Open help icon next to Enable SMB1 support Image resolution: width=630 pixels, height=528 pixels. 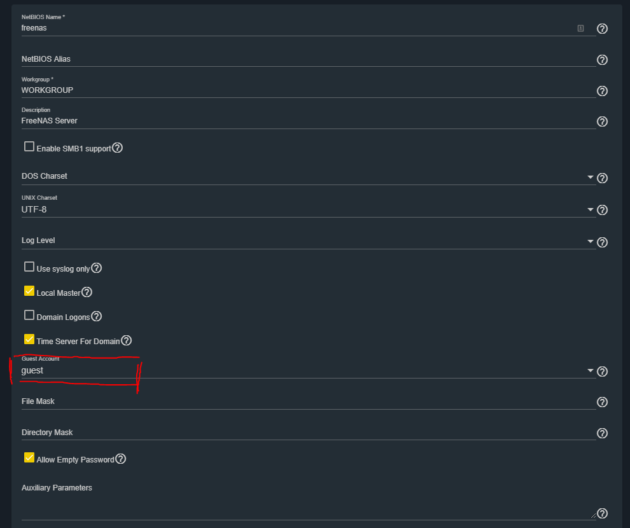pos(117,148)
